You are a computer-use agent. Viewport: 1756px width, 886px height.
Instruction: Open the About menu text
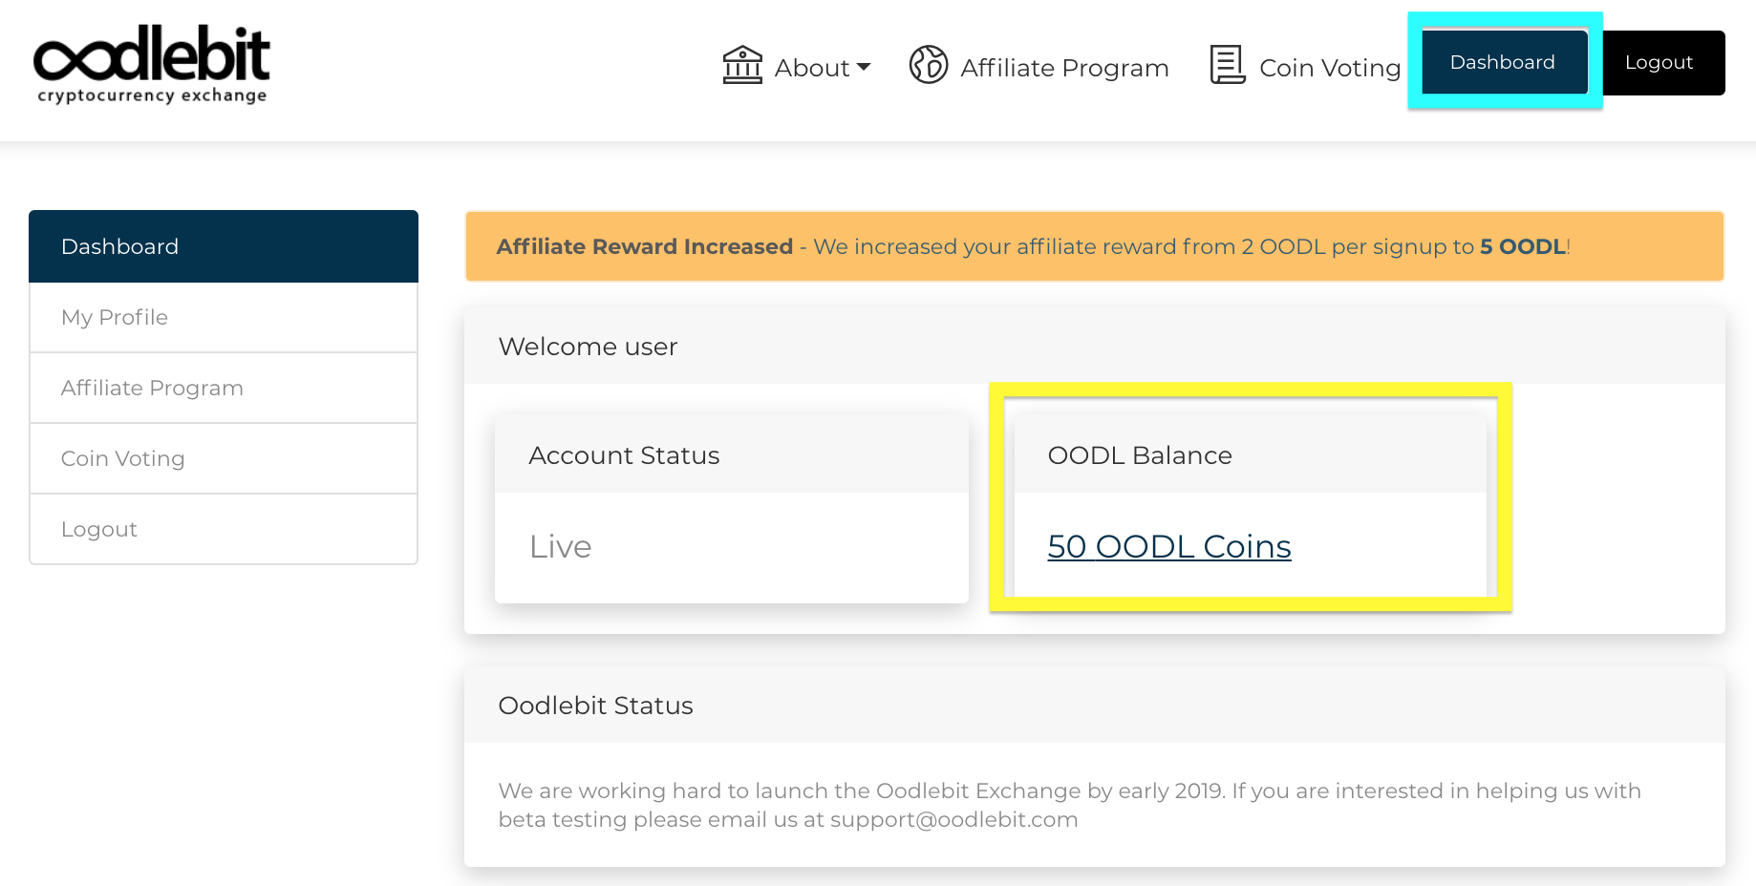click(x=811, y=68)
